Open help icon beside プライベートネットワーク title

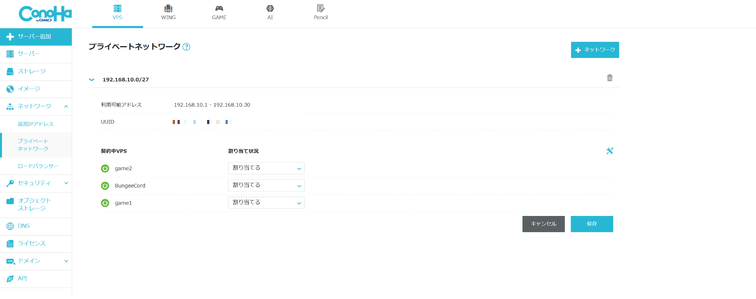click(x=186, y=47)
